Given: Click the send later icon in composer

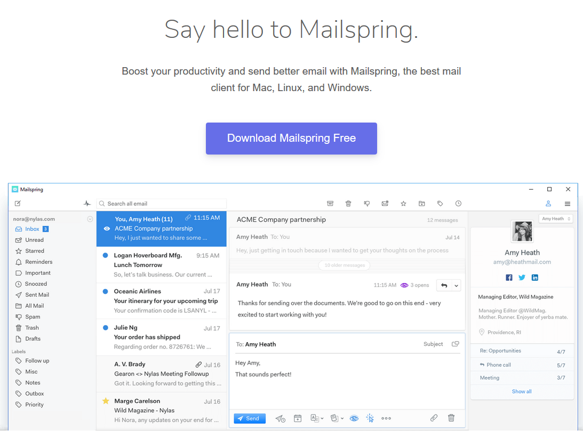Looking at the screenshot, I should (280, 419).
